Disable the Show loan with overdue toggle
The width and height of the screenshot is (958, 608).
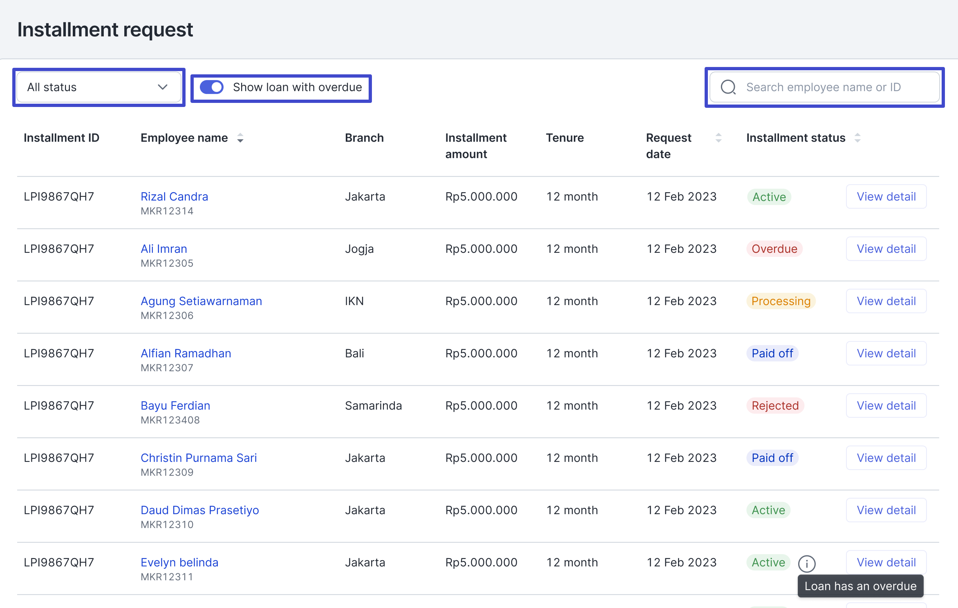pyautogui.click(x=212, y=87)
